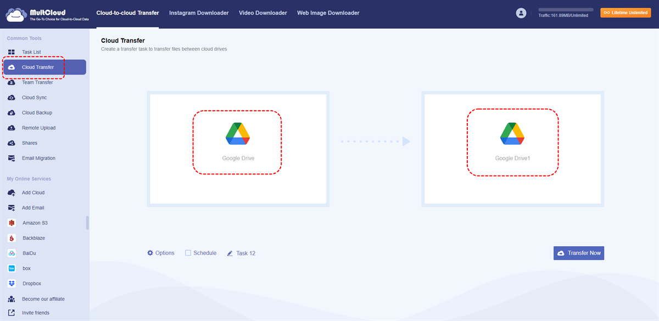Click the Amazon S3 icon
Screen dimensions: 659x321
click(12, 223)
